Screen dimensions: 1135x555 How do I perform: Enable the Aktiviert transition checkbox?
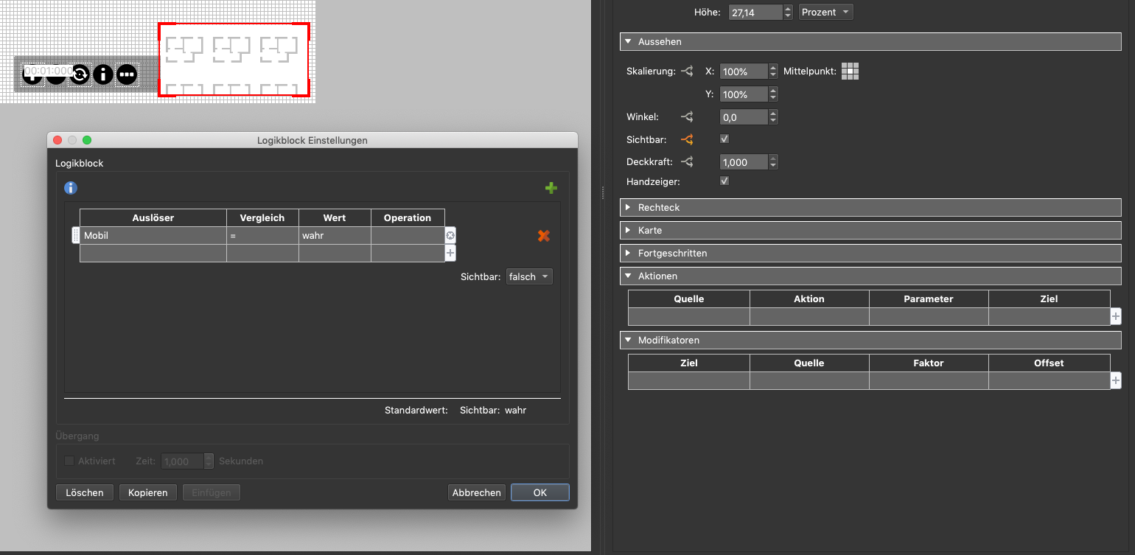click(69, 461)
